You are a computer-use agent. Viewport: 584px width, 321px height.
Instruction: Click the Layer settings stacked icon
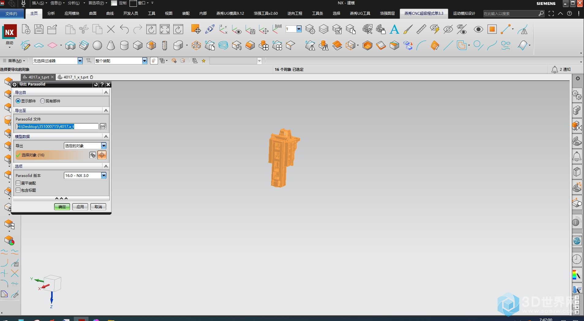pyautogui.click(x=310, y=29)
